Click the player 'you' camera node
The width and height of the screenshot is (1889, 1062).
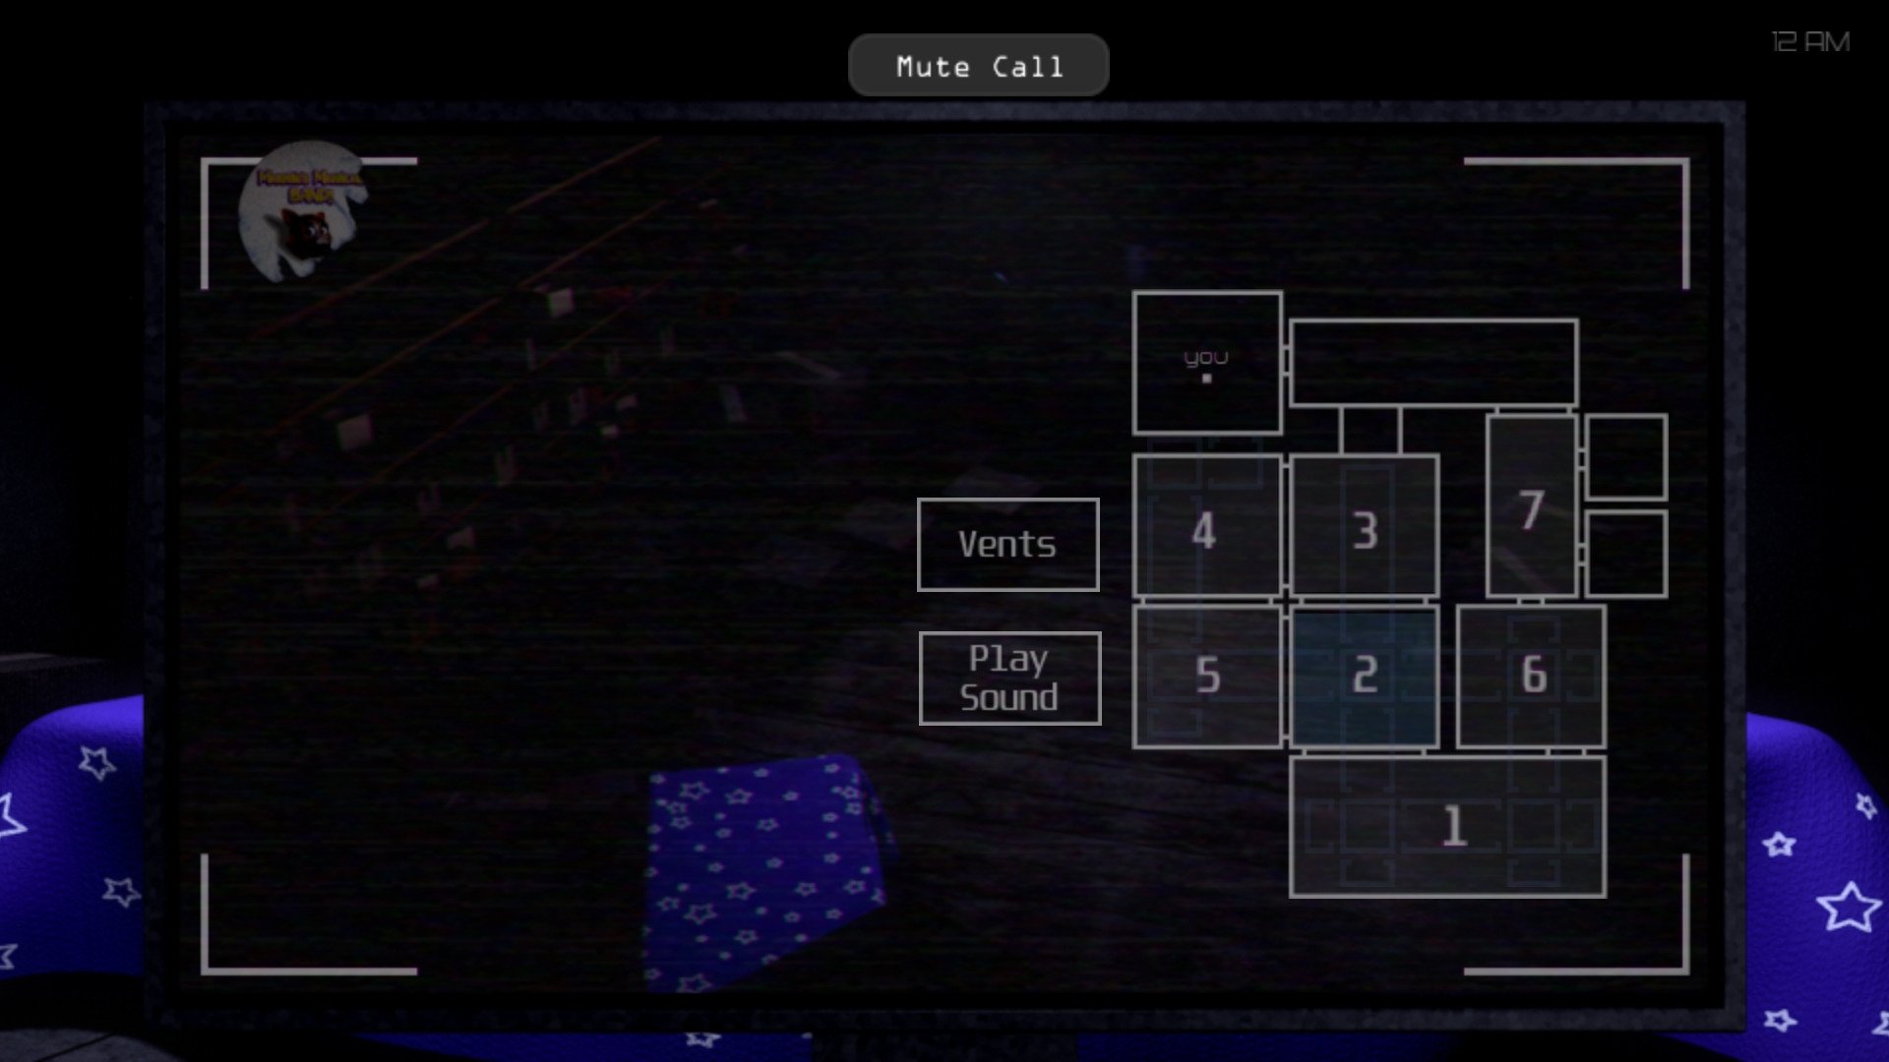(1206, 363)
